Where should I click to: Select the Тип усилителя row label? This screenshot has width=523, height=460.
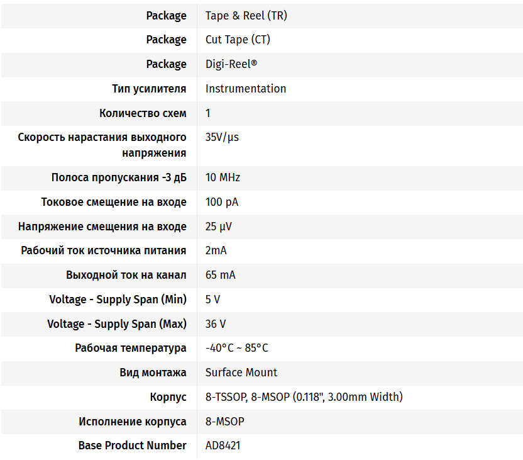(x=149, y=89)
